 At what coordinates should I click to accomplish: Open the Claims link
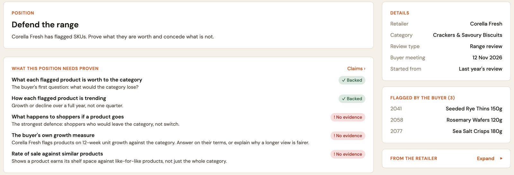tap(356, 68)
